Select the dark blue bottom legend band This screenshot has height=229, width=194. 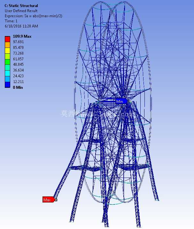(x=7, y=85)
